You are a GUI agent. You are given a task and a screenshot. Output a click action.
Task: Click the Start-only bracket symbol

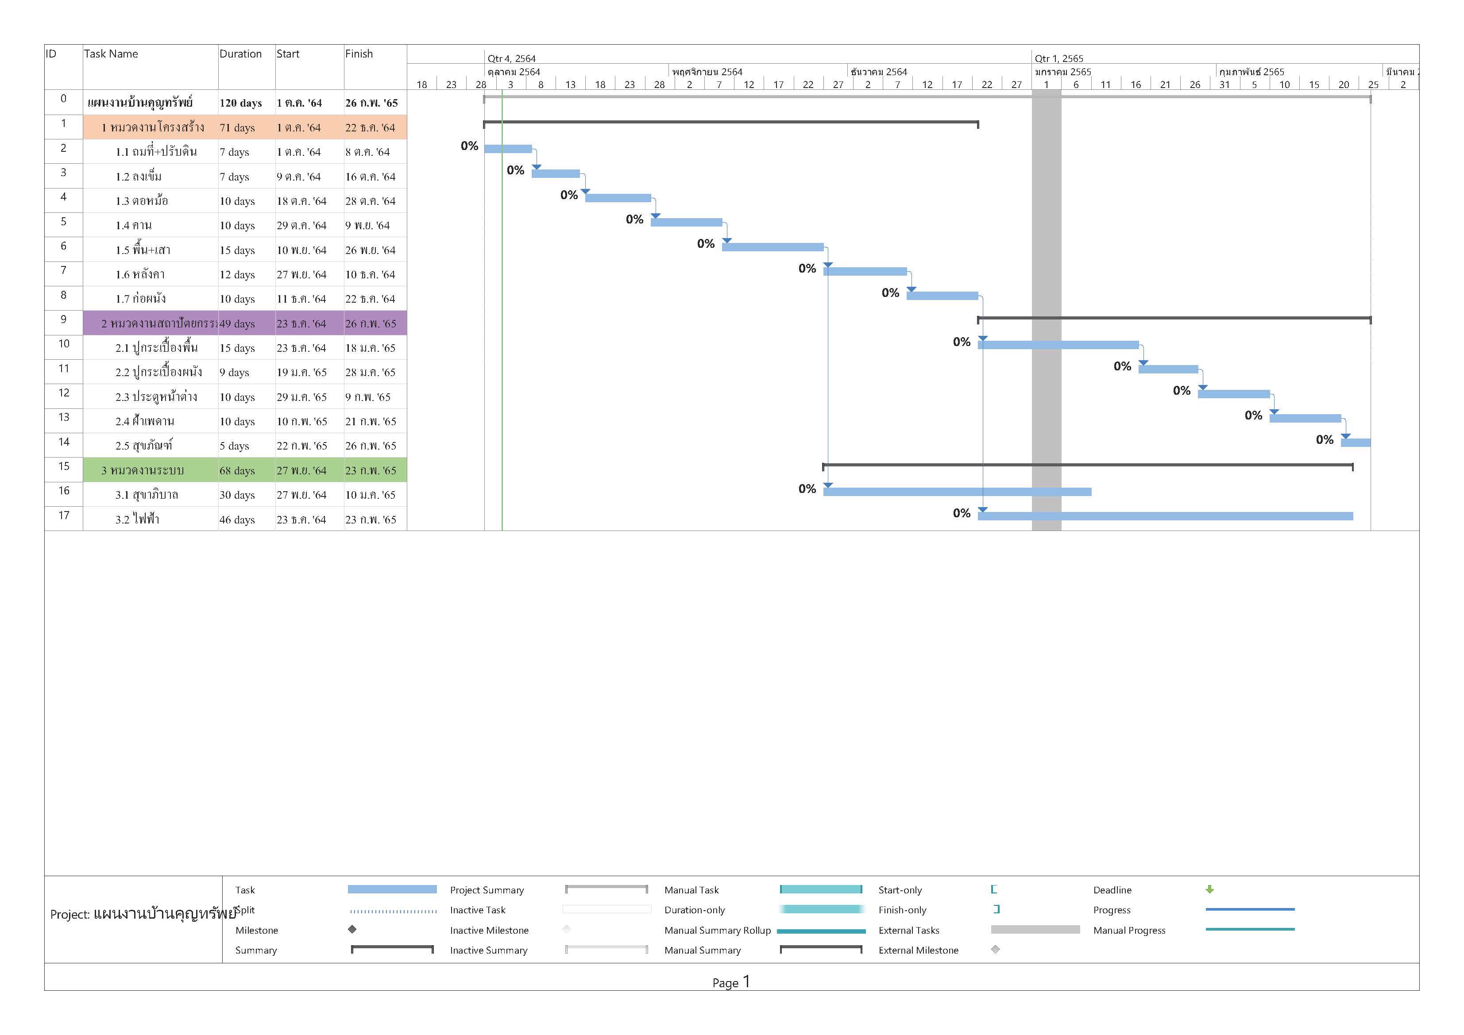pos(993,889)
